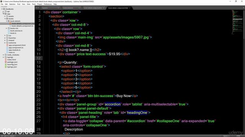Viewport: 245px width, 137px height.
Task: Close the book.service.ts tab
Action: pyautogui.click(x=79, y=8)
